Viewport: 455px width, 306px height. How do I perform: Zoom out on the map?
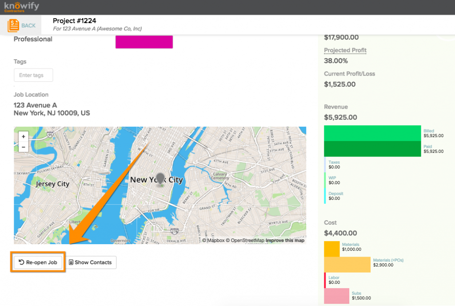coord(23,147)
